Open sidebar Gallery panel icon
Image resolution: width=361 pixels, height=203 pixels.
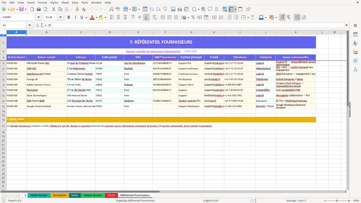click(x=355, y=52)
